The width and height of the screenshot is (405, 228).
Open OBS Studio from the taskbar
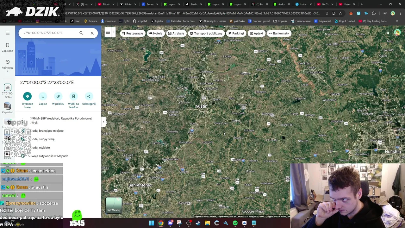click(x=189, y=223)
